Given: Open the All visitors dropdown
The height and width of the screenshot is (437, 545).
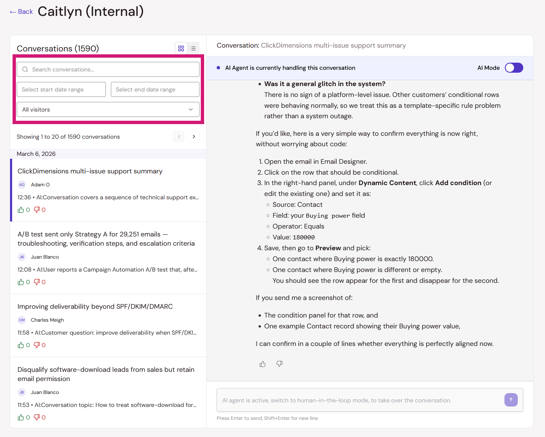Looking at the screenshot, I should [108, 109].
